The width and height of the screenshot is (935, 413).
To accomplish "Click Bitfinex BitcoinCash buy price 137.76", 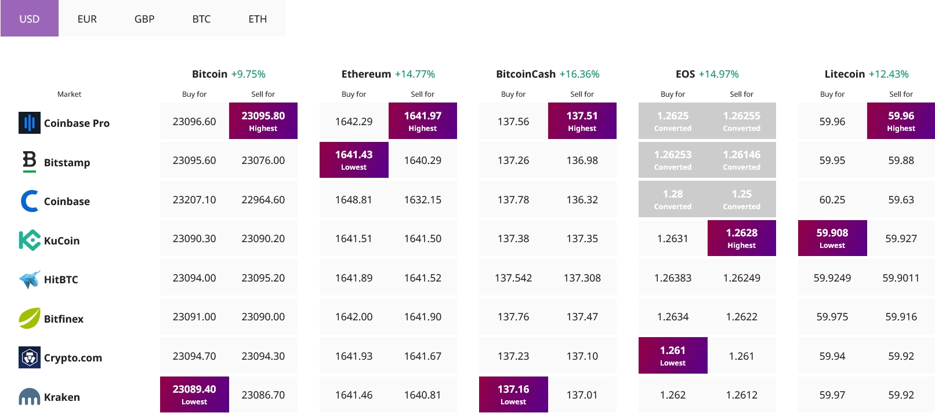I will coord(513,316).
